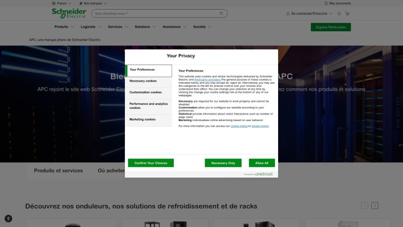This screenshot has height=227, width=403.
Task: Select the Marketing cookies tab
Action: coord(143,120)
